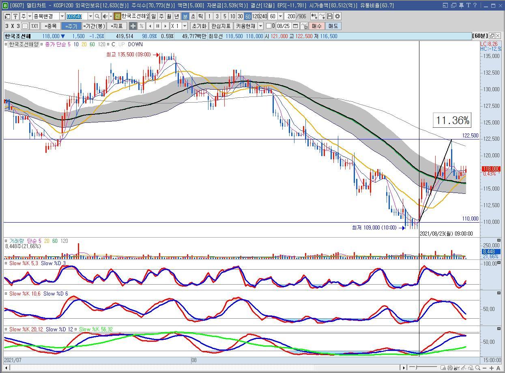
Task: Click the auto-scale A icon
Action: (498, 368)
